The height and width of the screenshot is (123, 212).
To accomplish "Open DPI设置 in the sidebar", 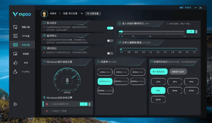I will tap(26, 36).
